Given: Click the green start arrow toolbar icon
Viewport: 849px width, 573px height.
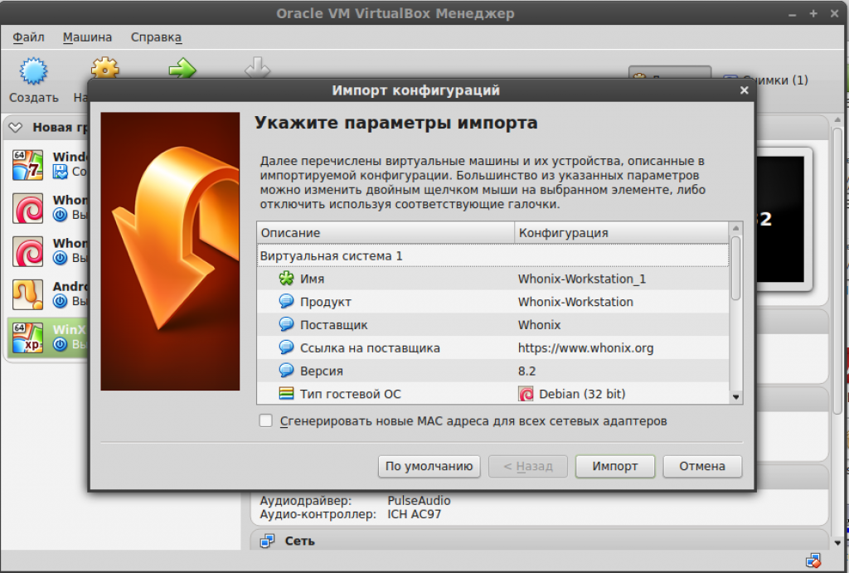Looking at the screenshot, I should 182,68.
